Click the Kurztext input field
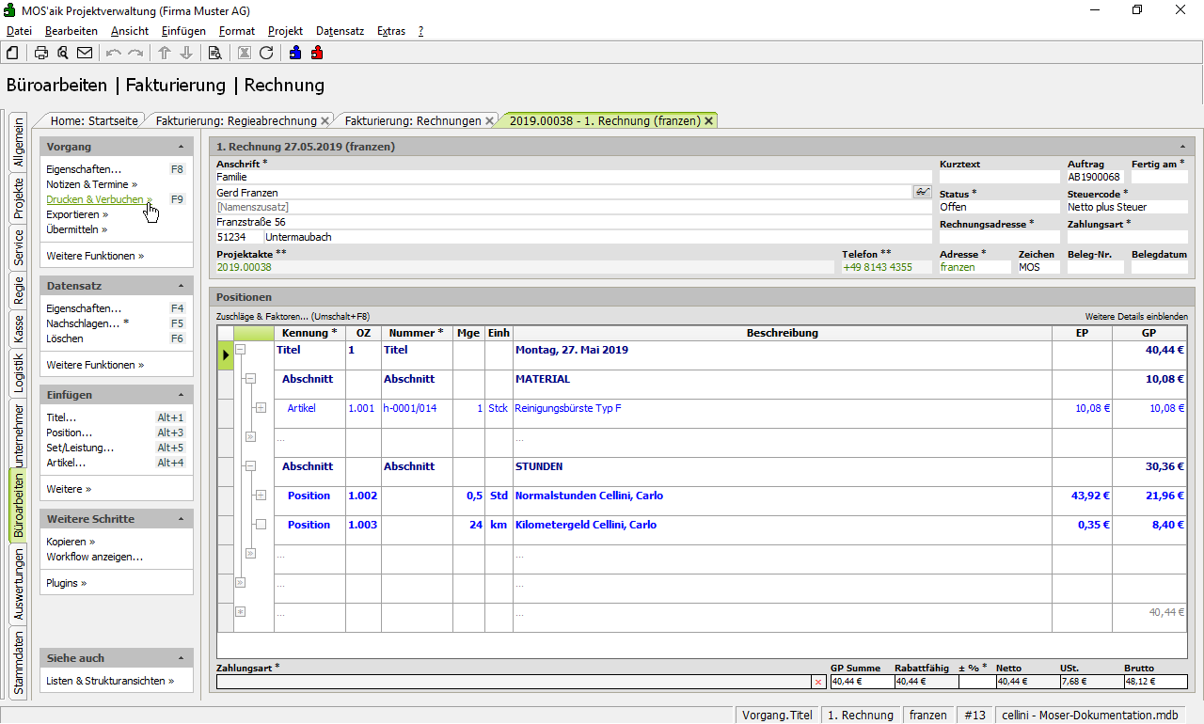This screenshot has width=1204, height=724. tap(999, 177)
